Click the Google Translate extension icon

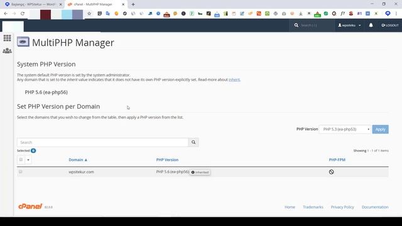click(108, 14)
